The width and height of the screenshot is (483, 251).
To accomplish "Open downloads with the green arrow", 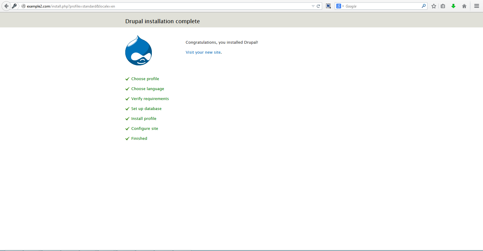I will click(x=453, y=6).
